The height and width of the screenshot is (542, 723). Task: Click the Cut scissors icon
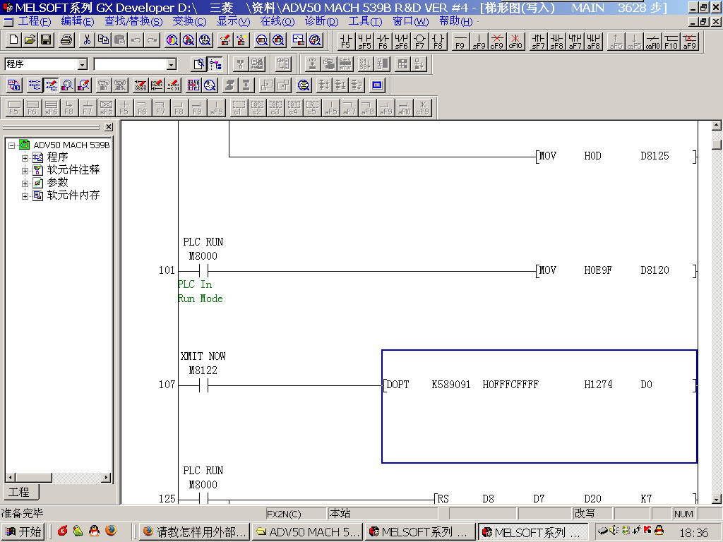(x=88, y=40)
